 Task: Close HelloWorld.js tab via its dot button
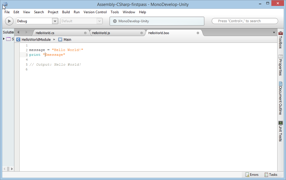tap(142, 33)
